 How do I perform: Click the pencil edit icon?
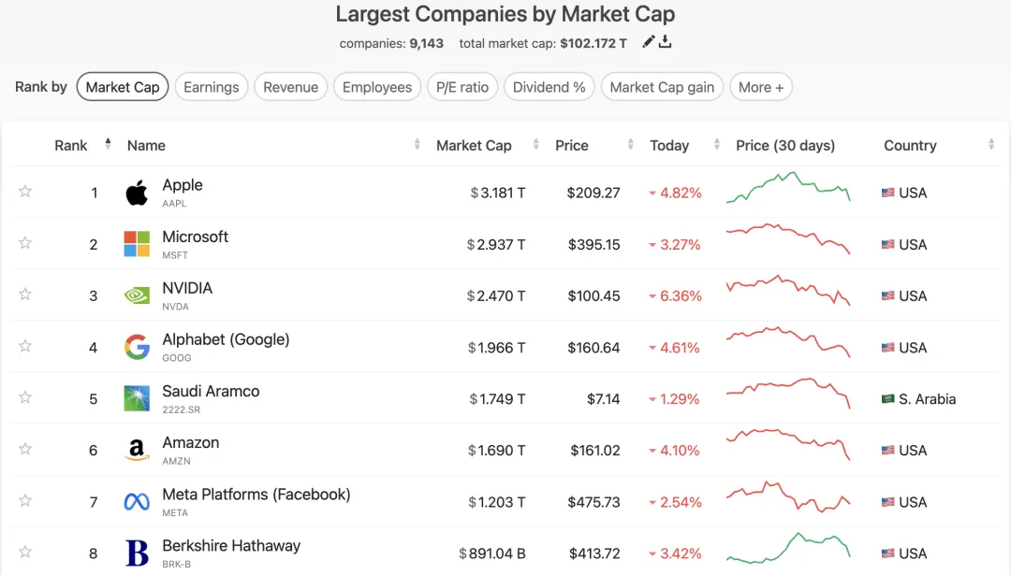(x=649, y=42)
